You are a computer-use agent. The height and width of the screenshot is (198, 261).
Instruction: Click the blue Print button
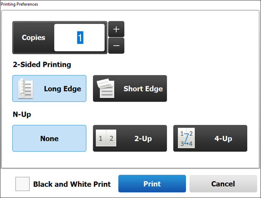(152, 184)
